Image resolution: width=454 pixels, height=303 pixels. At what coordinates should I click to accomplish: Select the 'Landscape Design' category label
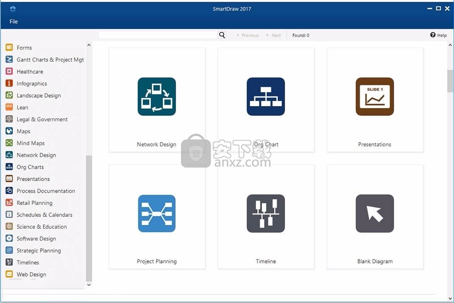(x=39, y=95)
